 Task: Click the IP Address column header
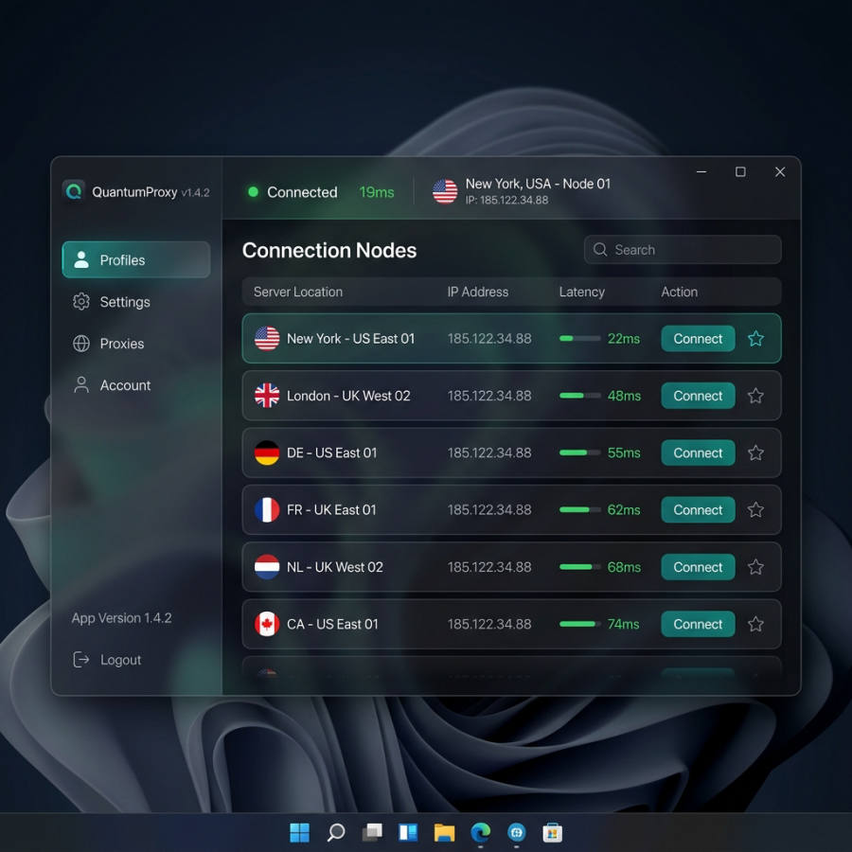[x=478, y=292]
